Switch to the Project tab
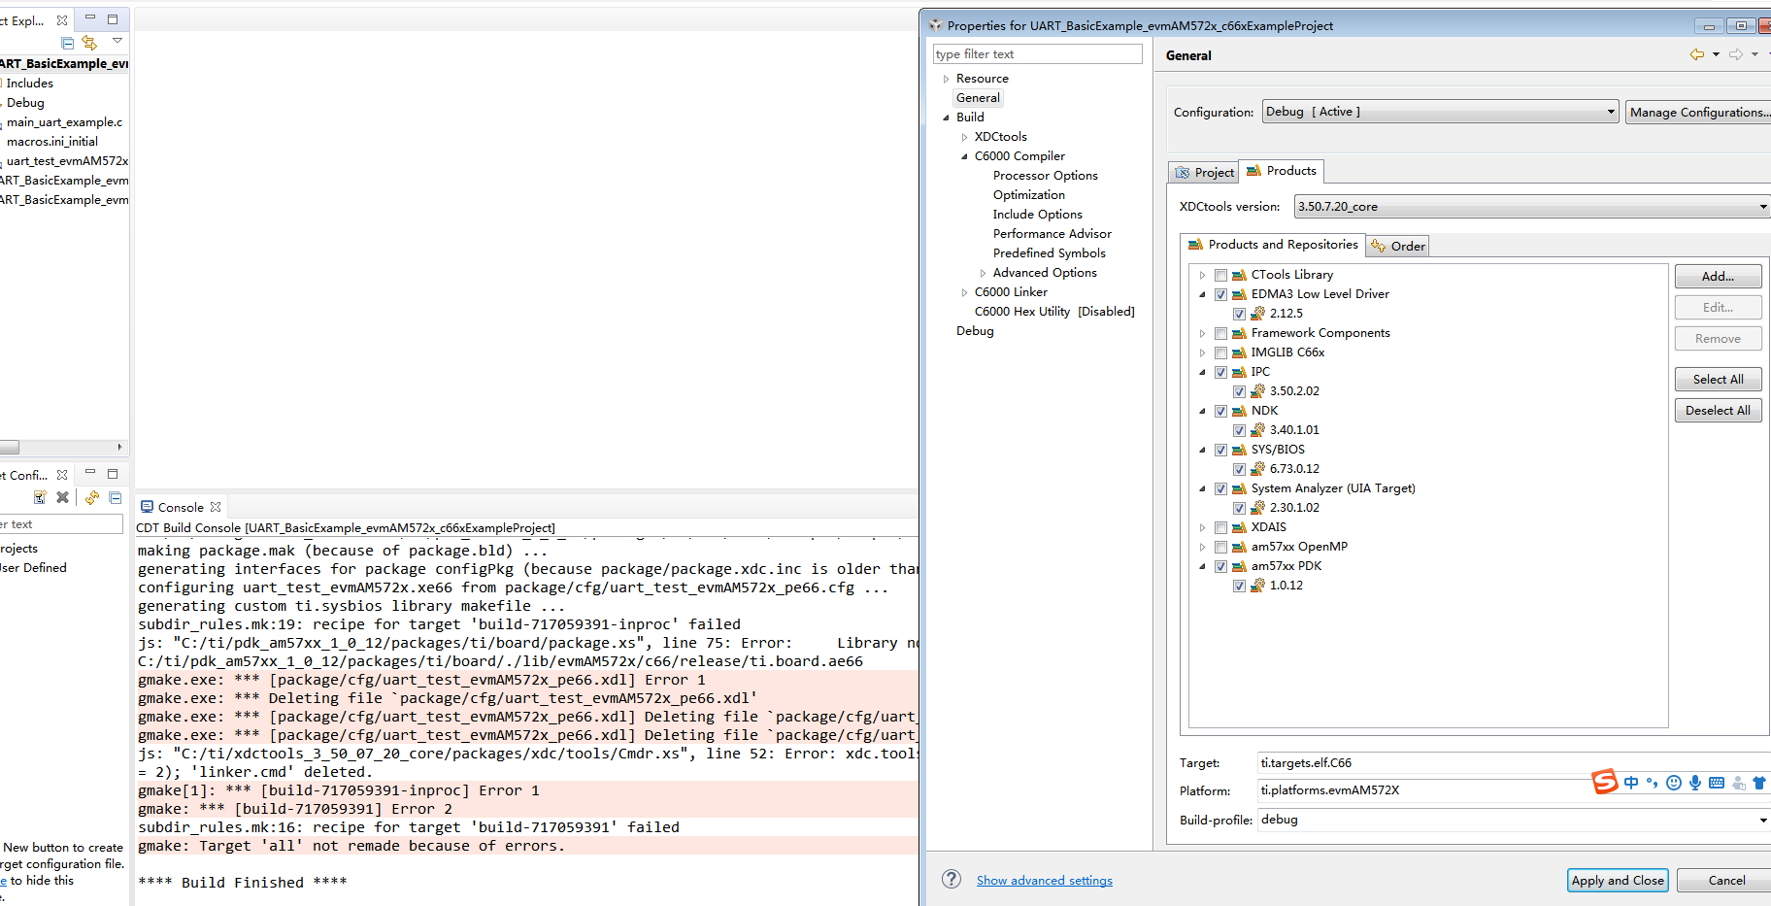 coord(1204,172)
